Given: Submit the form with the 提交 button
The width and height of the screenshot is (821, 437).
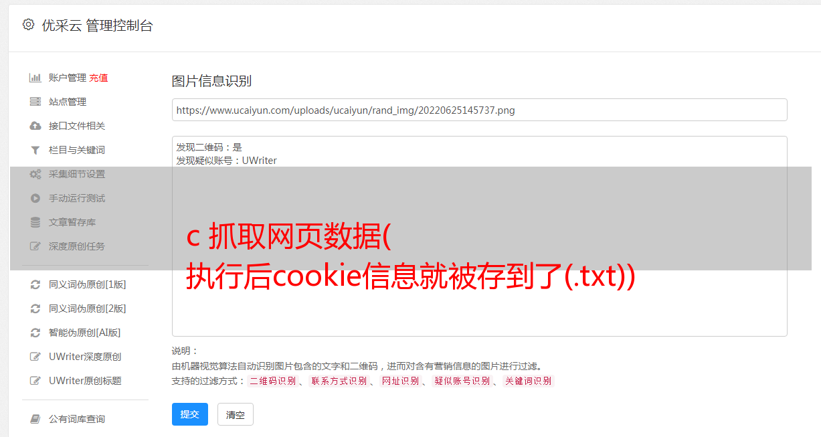Looking at the screenshot, I should (190, 414).
